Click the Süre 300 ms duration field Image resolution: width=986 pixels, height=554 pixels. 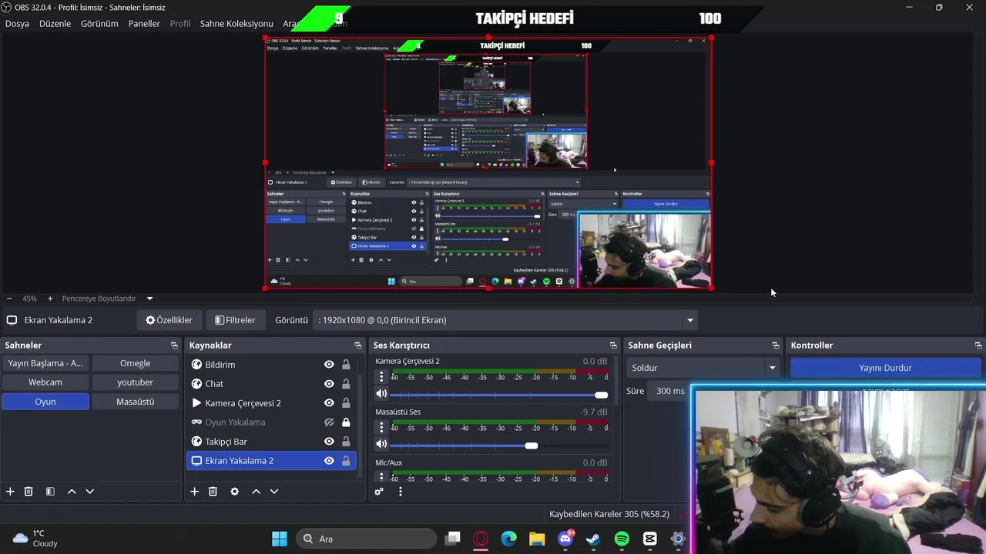pos(669,391)
